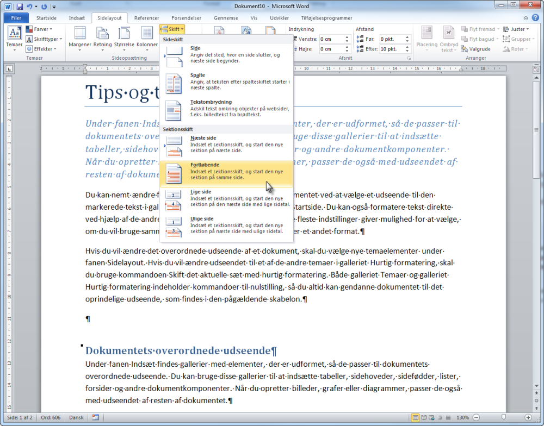This screenshot has width=544, height=426.
Task: Click the tab stop selector at ruler corner
Action: point(9,68)
